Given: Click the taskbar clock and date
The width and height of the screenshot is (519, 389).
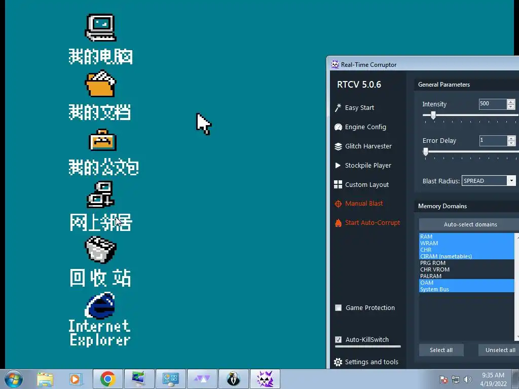Looking at the screenshot, I should tap(493, 379).
